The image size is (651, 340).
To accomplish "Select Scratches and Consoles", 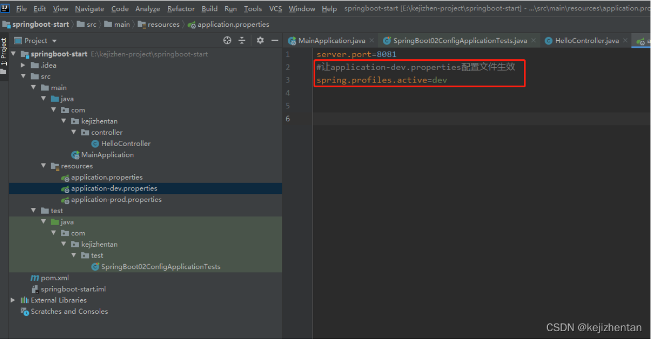I will [69, 311].
